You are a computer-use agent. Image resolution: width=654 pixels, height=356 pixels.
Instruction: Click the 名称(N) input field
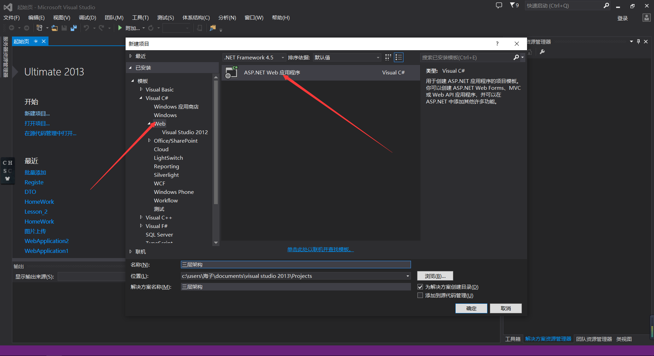point(296,265)
